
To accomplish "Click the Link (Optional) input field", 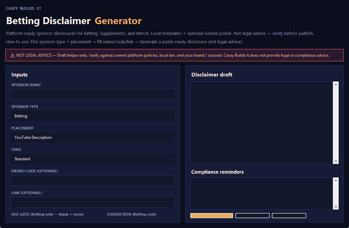I will (x=92, y=202).
